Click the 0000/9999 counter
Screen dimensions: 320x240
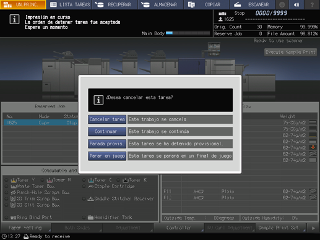coord(271,13)
